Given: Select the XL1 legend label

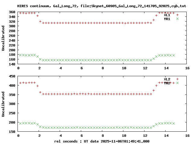Looking at the screenshot, I should 167,15.
